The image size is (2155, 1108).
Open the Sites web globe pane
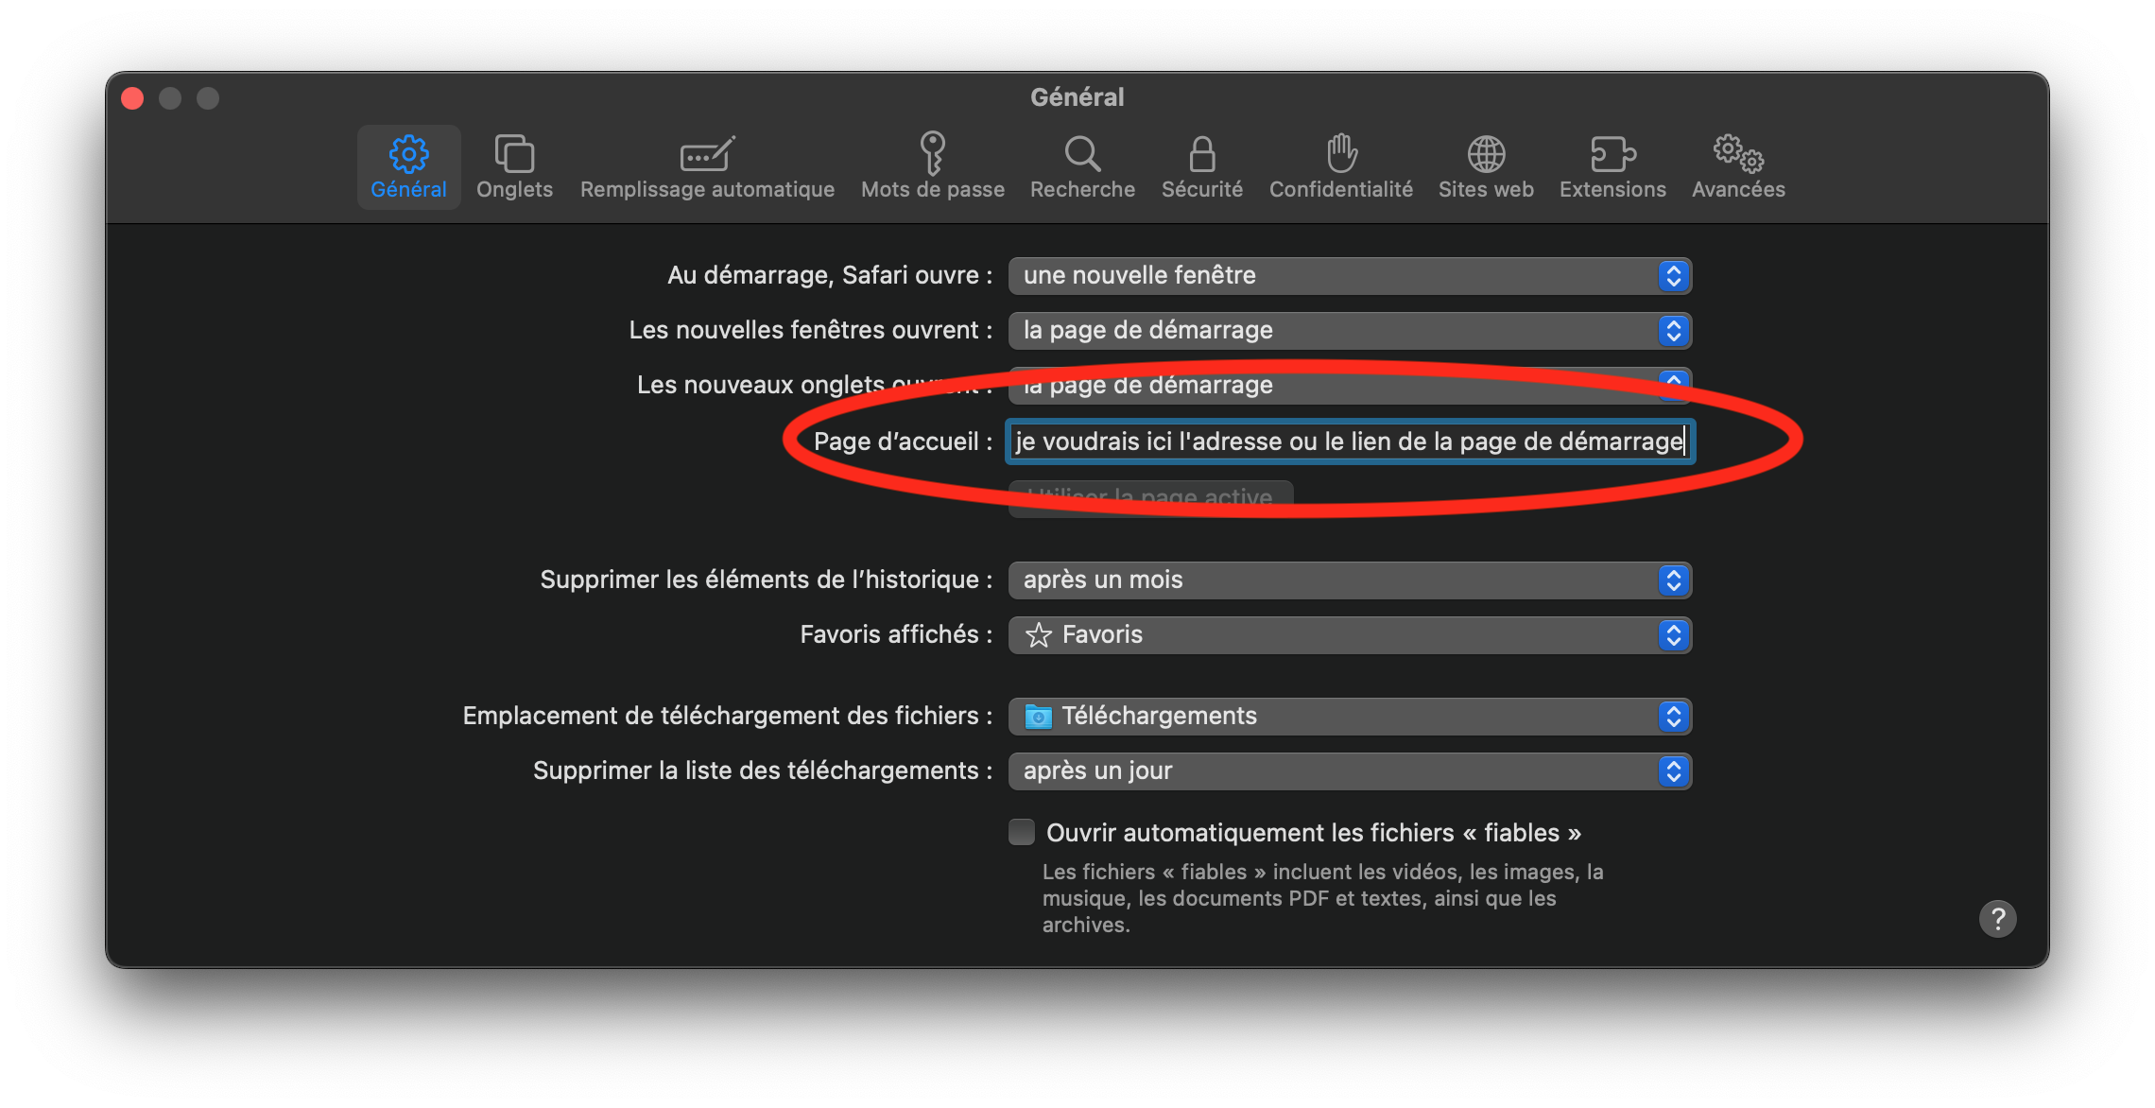(x=1485, y=166)
